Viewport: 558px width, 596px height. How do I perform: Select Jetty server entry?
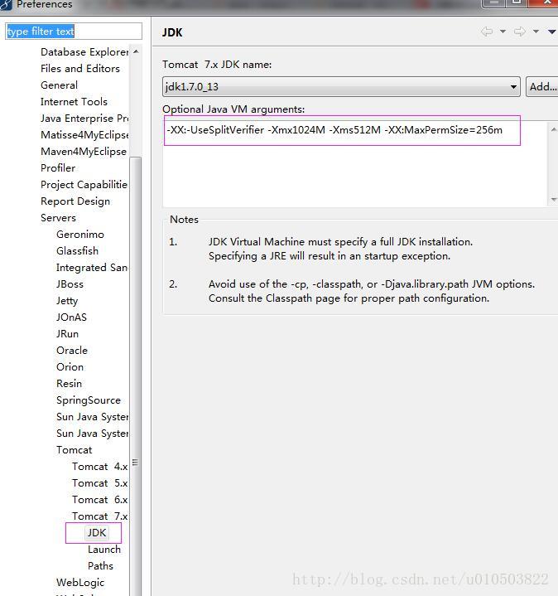pyautogui.click(x=67, y=301)
